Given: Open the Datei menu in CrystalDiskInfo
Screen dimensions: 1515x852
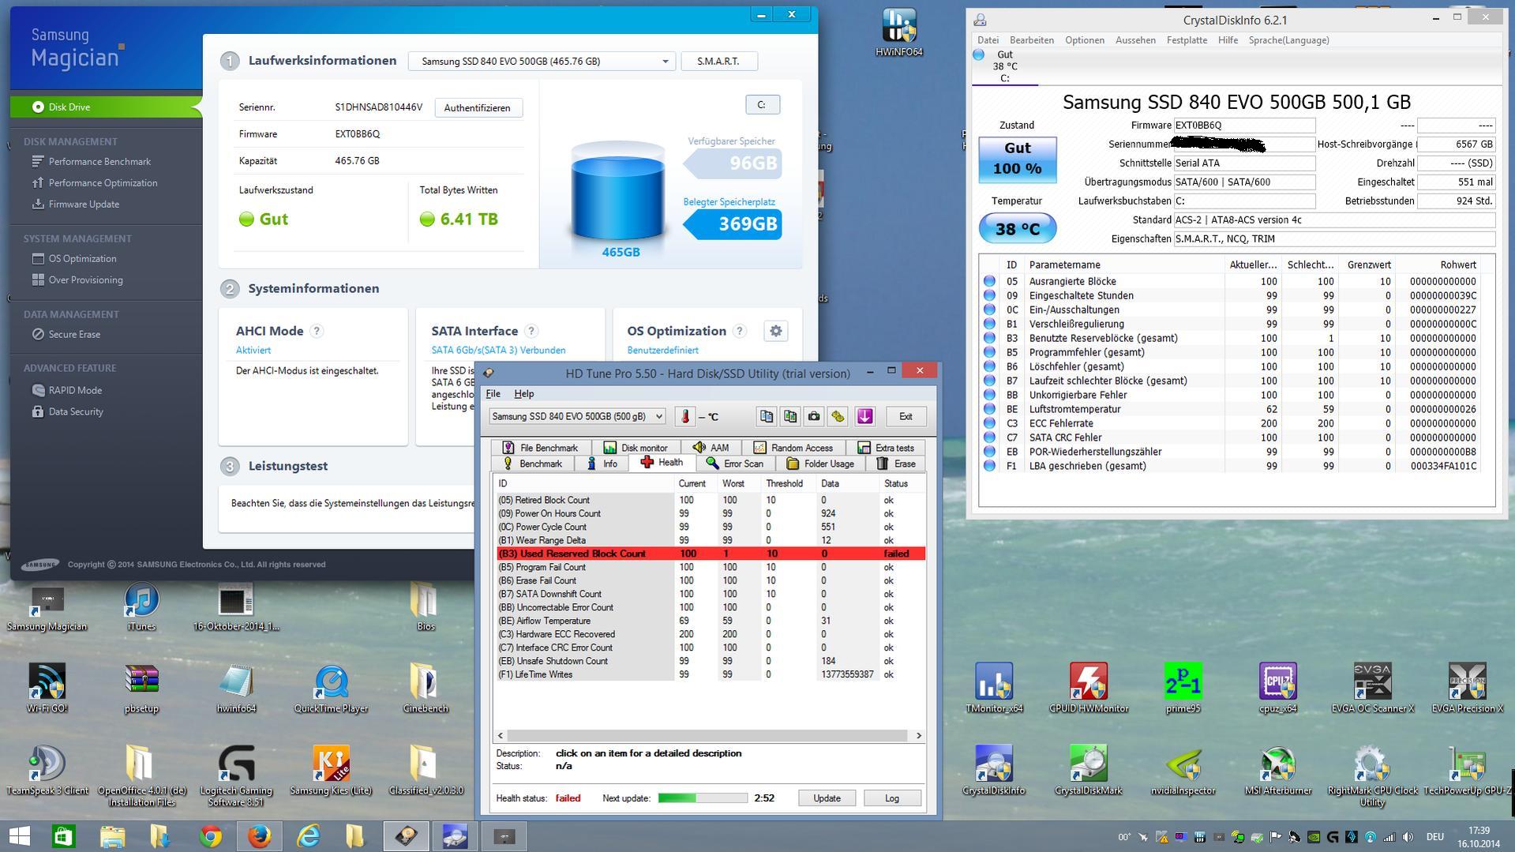Looking at the screenshot, I should pyautogui.click(x=988, y=40).
